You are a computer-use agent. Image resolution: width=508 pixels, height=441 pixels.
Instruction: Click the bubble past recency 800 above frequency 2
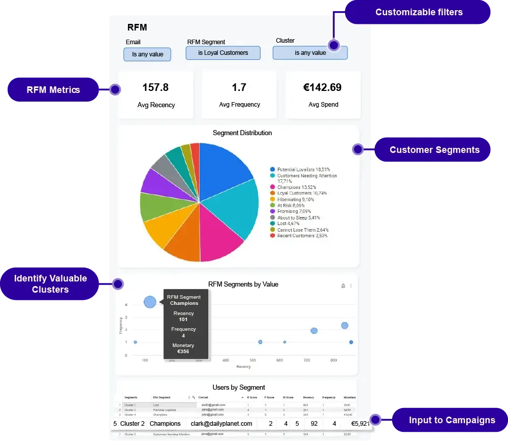(x=345, y=325)
